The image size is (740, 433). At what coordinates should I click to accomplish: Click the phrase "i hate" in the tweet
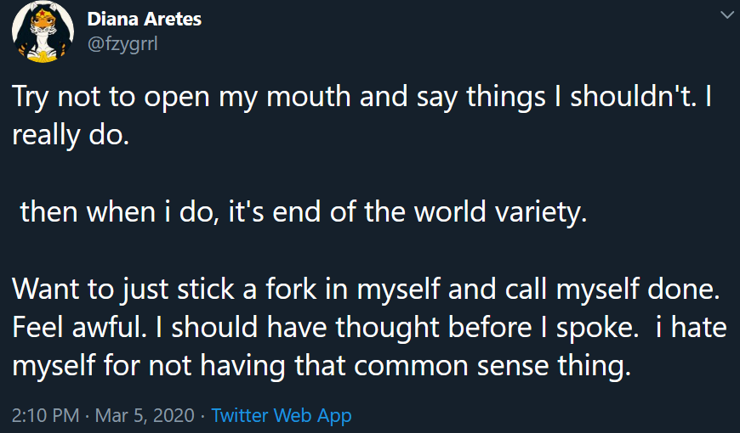coord(691,328)
